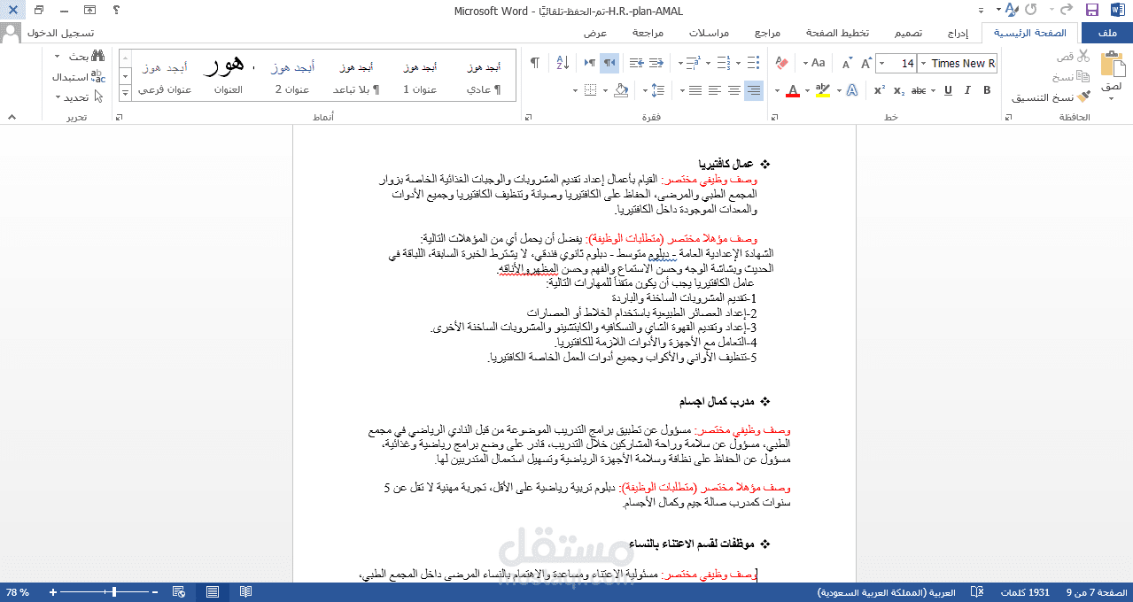
Task: Click the Save floppy disk icon
Action: pyautogui.click(x=1092, y=11)
